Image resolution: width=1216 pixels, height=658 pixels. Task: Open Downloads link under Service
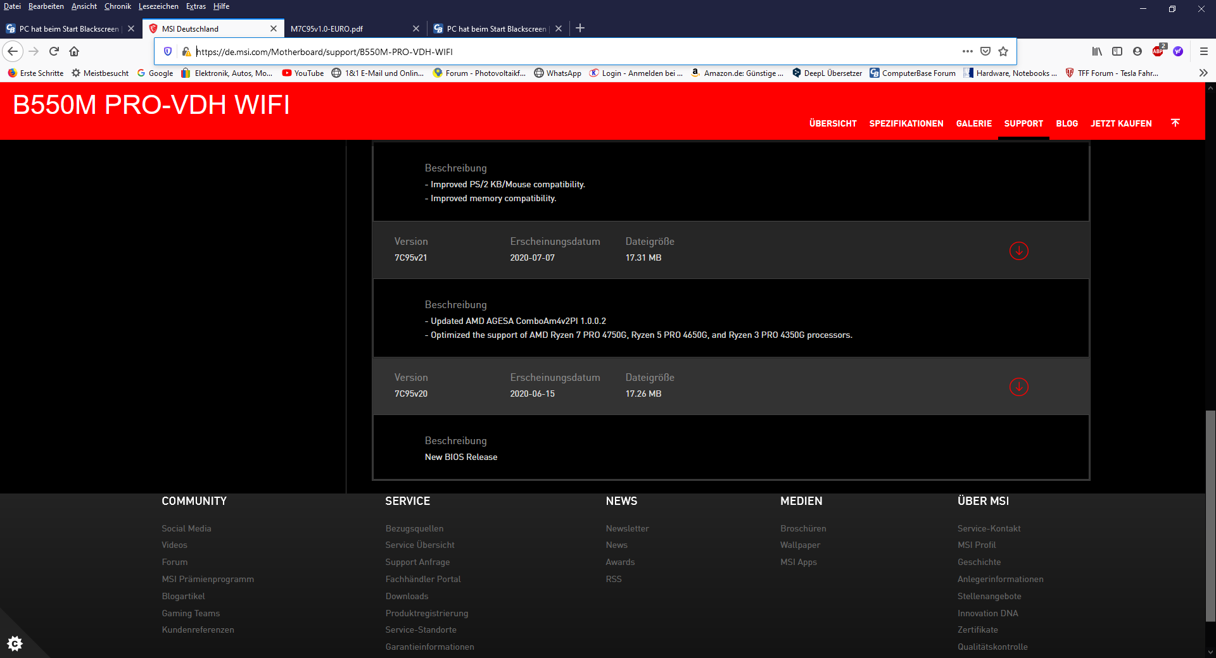(x=407, y=596)
